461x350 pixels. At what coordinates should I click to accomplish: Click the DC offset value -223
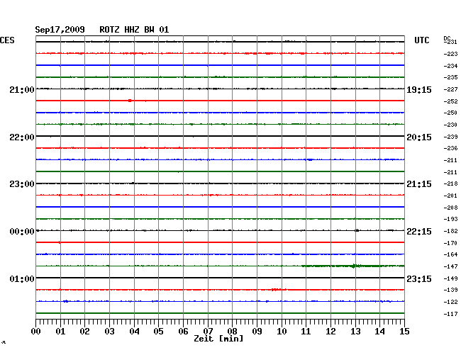click(x=450, y=54)
